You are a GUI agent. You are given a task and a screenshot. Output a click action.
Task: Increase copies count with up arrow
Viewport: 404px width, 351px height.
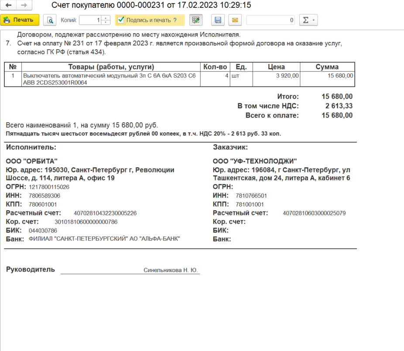pos(106,18)
